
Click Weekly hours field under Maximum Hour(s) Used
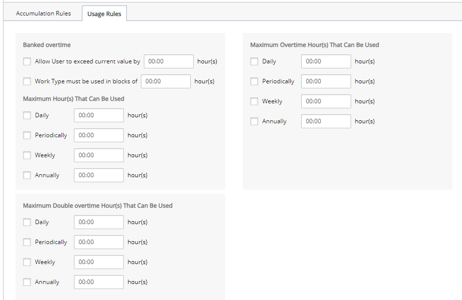(99, 155)
